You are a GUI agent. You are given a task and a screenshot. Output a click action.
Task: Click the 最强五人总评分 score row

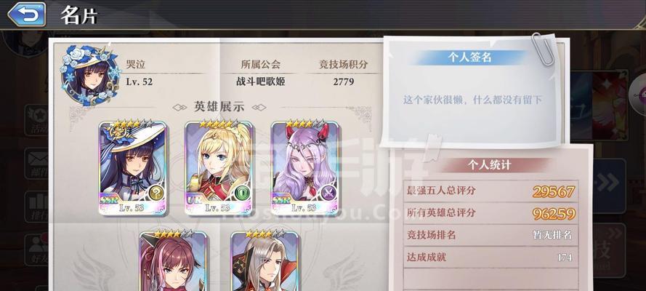[490, 191]
